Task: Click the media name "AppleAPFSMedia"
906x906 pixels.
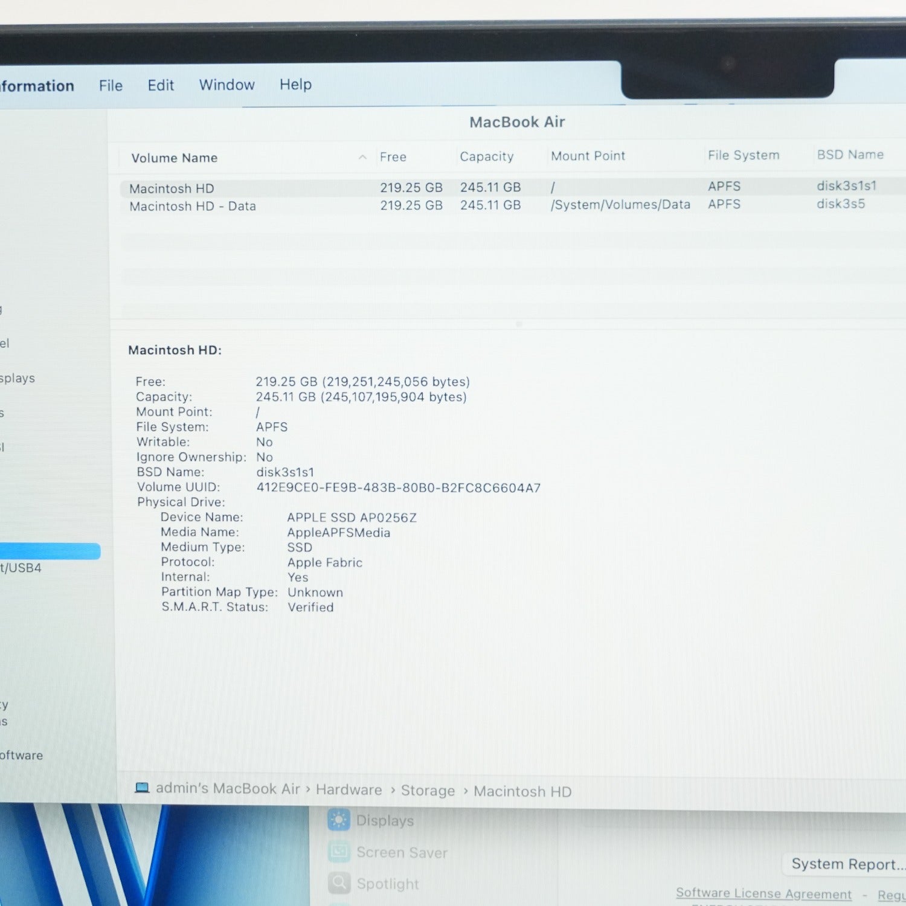Action: coord(339,533)
